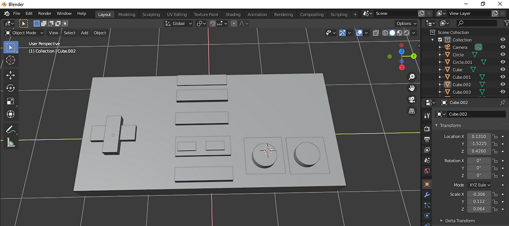This screenshot has height=226, width=509.
Task: Uncheck the Collection exclude checkbox
Action: (x=440, y=39)
